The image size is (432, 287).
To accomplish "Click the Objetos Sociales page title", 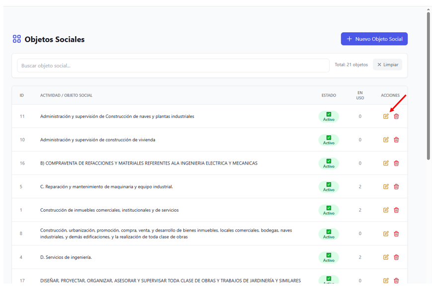I will pos(55,39).
